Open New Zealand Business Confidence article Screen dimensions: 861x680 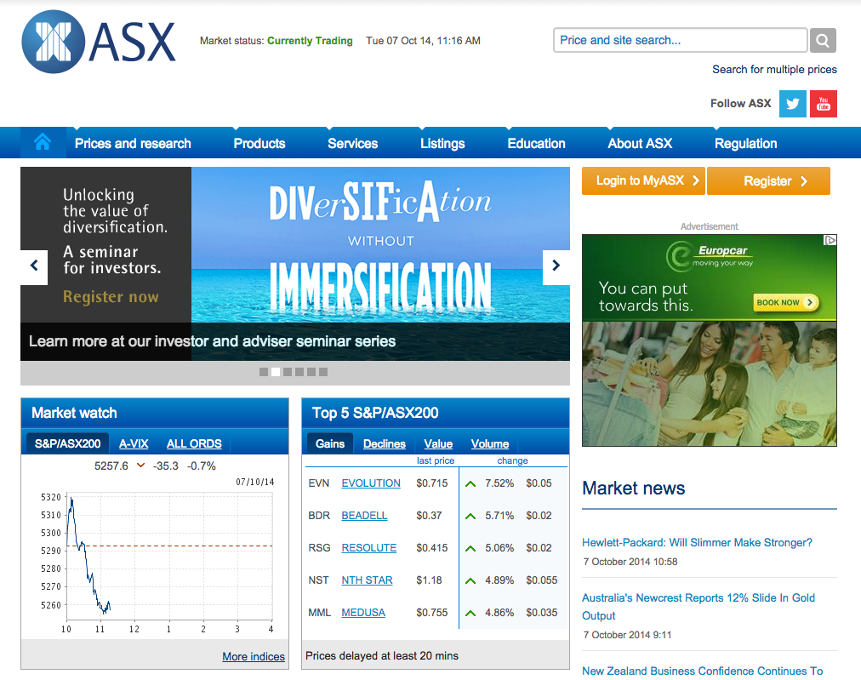click(702, 671)
